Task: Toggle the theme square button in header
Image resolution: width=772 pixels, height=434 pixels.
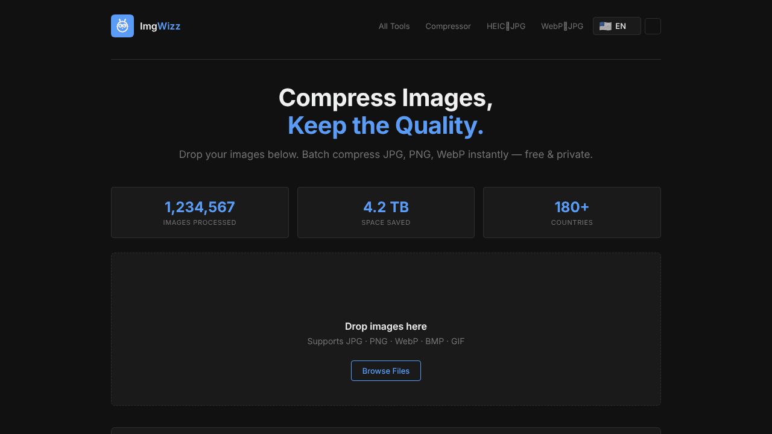Action: (653, 26)
